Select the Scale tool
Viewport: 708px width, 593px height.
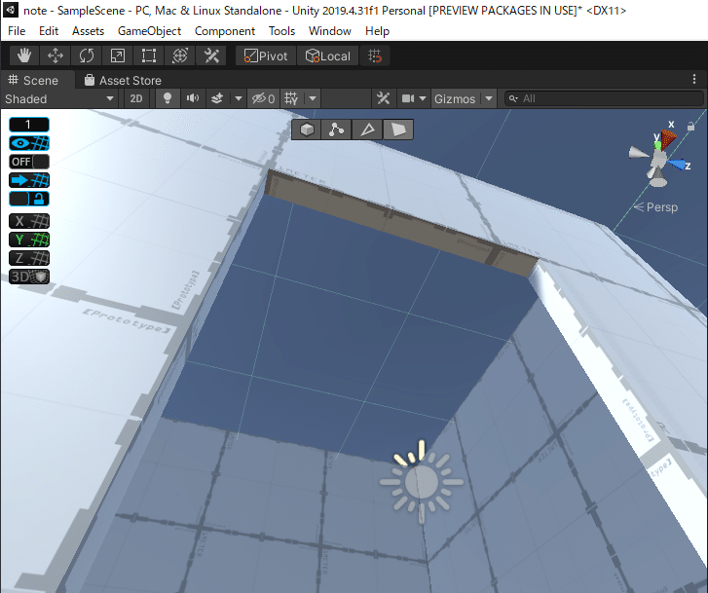[118, 56]
